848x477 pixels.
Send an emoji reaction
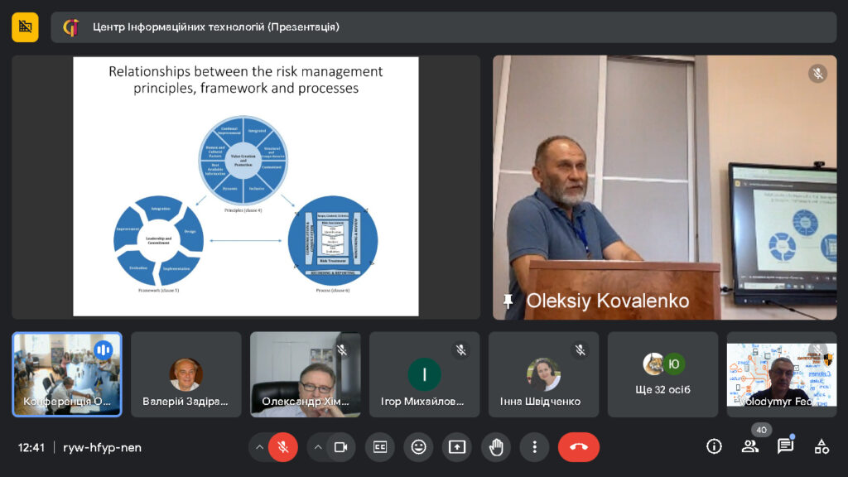tap(418, 447)
